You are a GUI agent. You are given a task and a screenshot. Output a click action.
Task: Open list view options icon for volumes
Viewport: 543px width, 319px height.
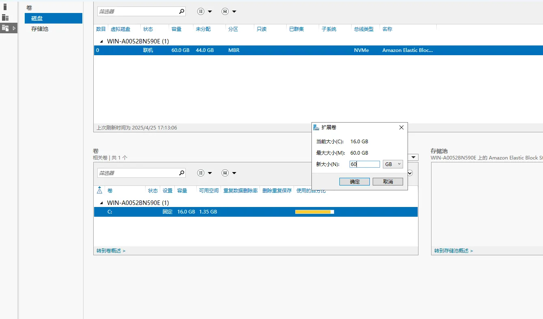[204, 173]
